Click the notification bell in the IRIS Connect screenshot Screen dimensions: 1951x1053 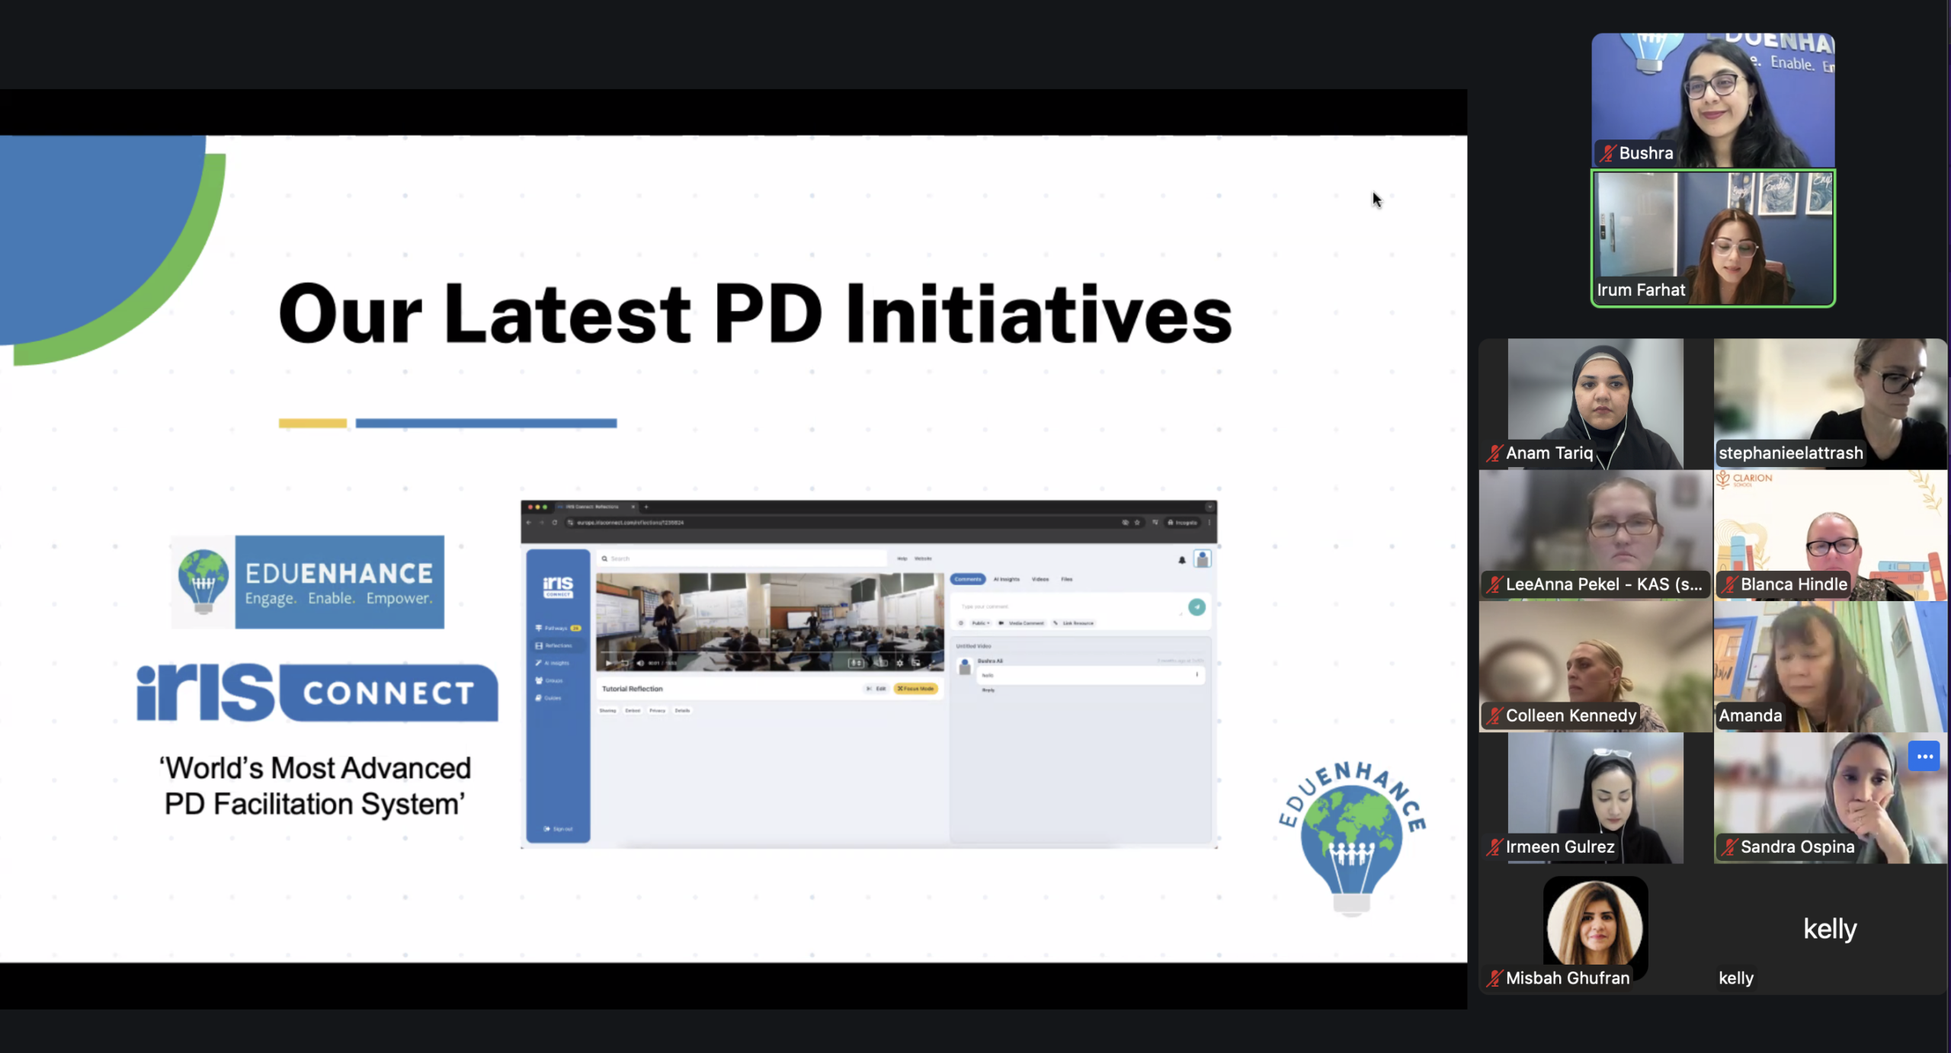click(1182, 560)
